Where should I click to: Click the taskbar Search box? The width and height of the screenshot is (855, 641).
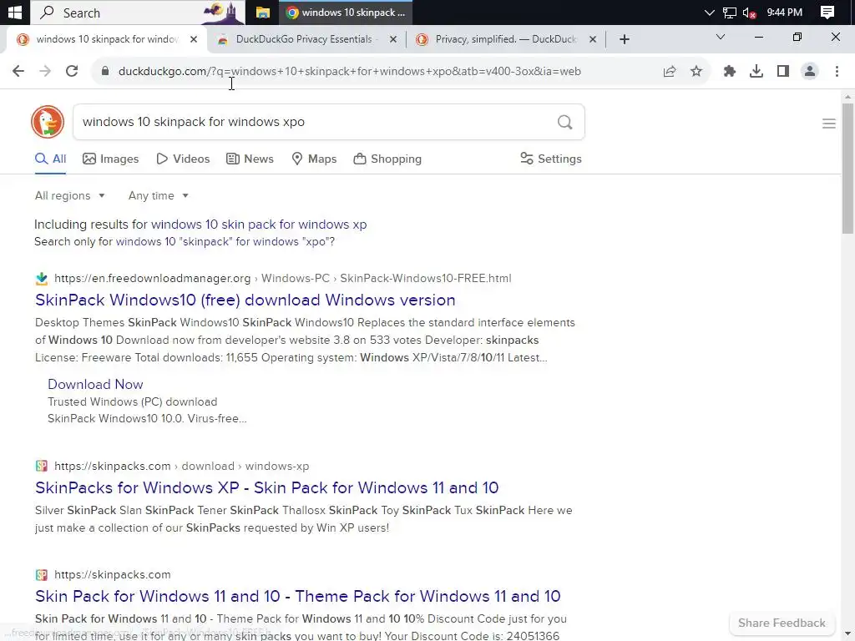point(138,12)
